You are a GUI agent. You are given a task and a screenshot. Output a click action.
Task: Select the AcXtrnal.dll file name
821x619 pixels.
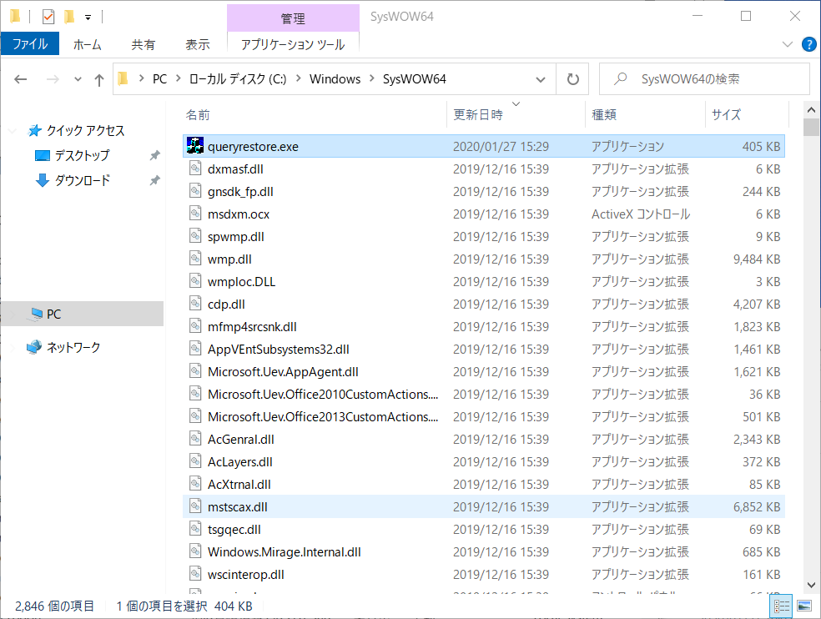click(239, 485)
